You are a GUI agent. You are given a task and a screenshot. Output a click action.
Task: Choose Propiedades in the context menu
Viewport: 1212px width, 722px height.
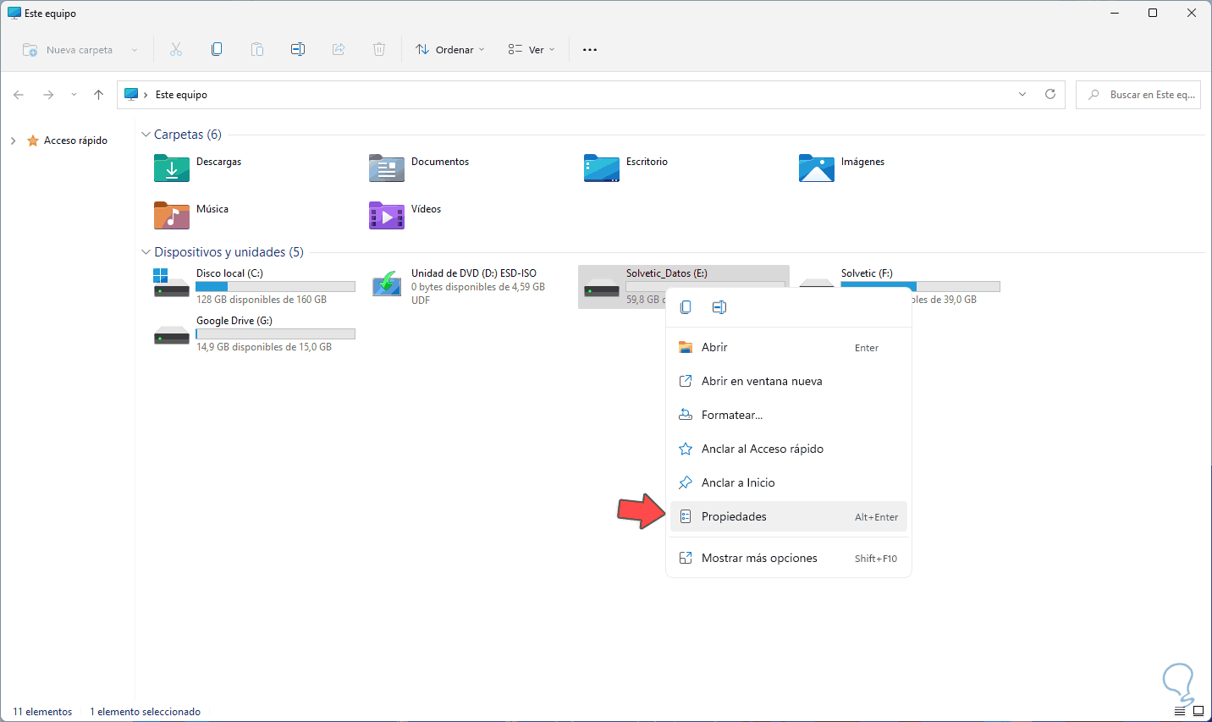(x=789, y=516)
